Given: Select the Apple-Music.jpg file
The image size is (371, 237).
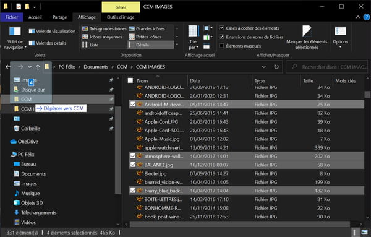Looking at the screenshot, I should [246, 139].
